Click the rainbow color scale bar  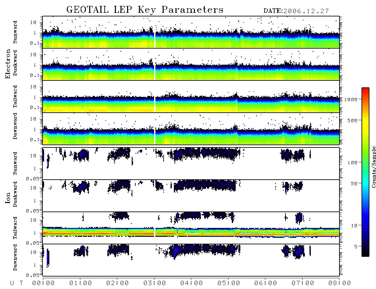coord(365,172)
